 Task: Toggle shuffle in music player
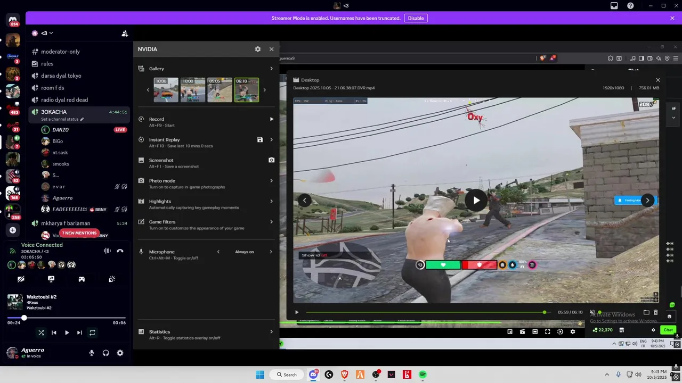tap(41, 332)
